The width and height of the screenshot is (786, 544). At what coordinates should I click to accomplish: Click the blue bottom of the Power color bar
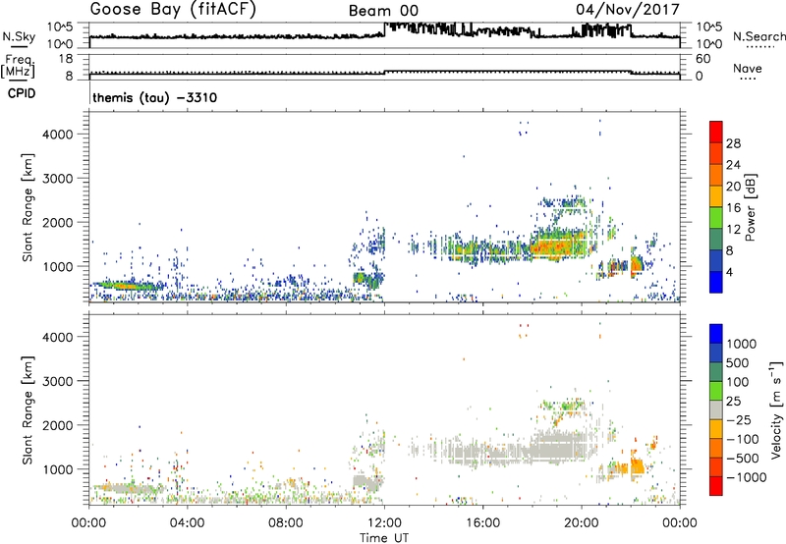[716, 283]
